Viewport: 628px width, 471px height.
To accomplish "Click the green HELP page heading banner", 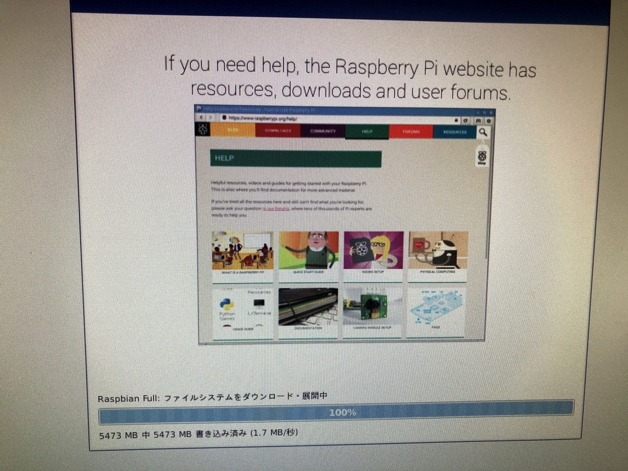I will 296,159.
